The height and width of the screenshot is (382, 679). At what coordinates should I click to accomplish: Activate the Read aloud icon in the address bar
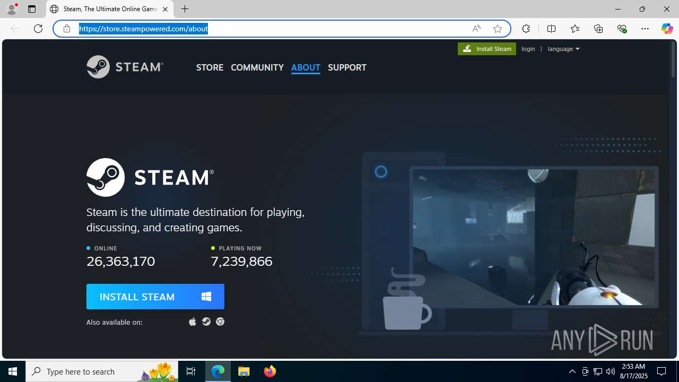point(476,29)
